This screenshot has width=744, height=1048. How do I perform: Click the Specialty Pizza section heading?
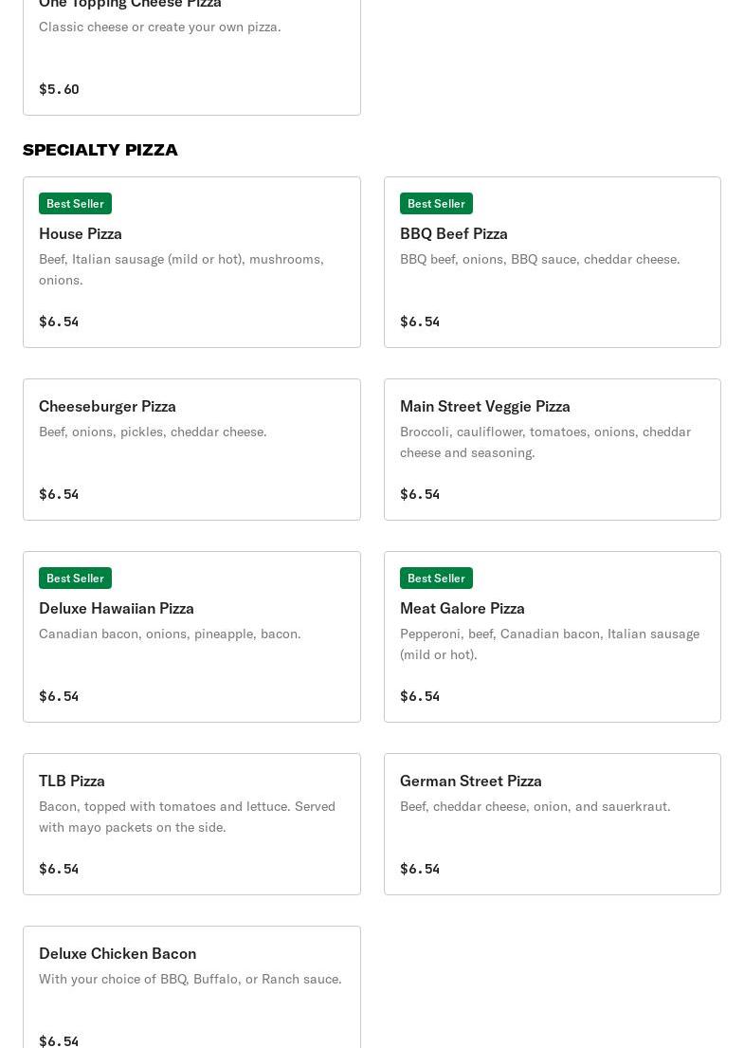[x=100, y=150]
